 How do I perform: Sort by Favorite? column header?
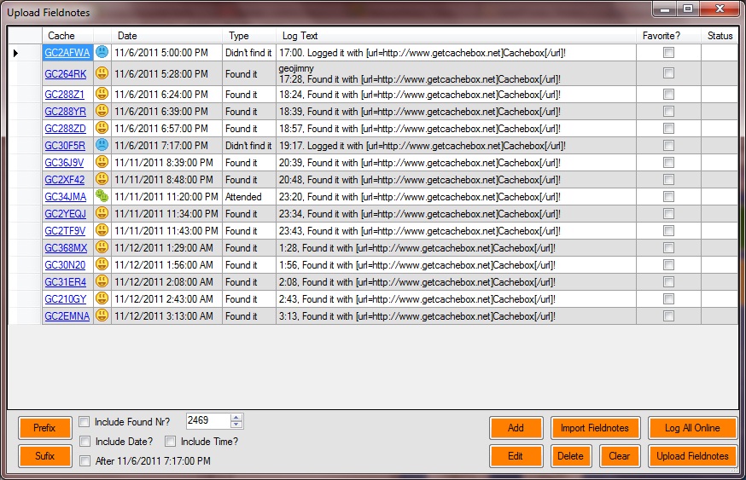(x=668, y=36)
